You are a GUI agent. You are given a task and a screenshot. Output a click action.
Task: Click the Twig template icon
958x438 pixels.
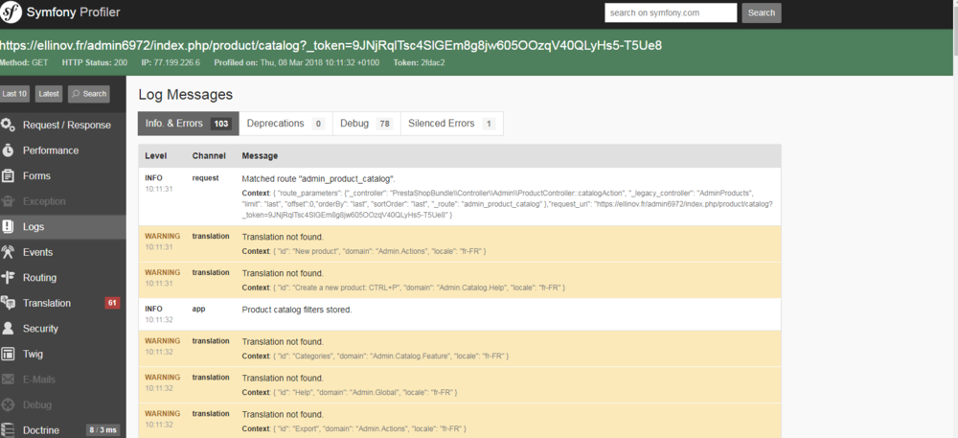[8, 354]
